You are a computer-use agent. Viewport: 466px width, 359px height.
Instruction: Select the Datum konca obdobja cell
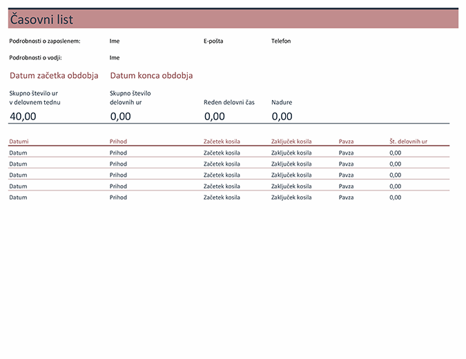(151, 76)
